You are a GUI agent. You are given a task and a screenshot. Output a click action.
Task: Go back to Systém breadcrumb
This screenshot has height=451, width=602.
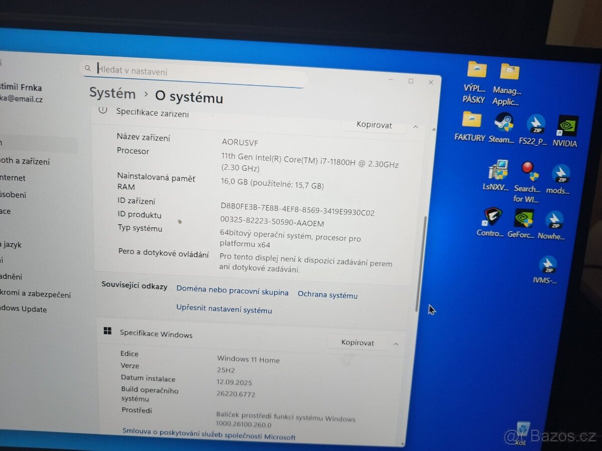pyautogui.click(x=112, y=93)
